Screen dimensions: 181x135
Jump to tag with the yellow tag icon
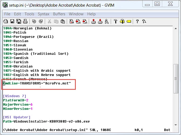click(x=129, y=21)
